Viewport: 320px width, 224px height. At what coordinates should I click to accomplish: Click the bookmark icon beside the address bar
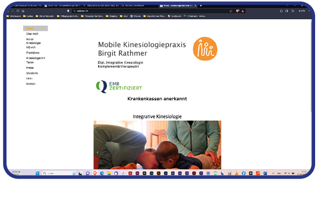tap(68, 11)
